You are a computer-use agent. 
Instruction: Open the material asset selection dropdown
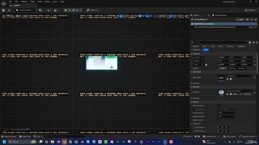239,91
